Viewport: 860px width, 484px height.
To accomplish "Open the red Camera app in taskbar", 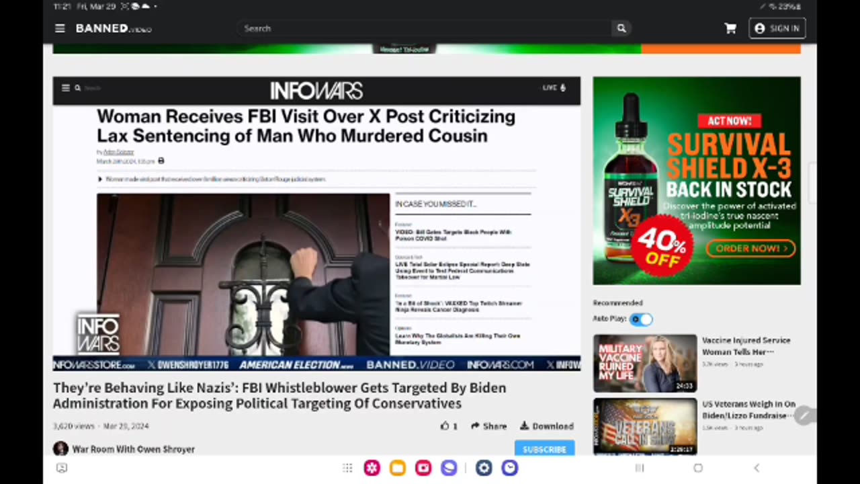I will tap(423, 468).
